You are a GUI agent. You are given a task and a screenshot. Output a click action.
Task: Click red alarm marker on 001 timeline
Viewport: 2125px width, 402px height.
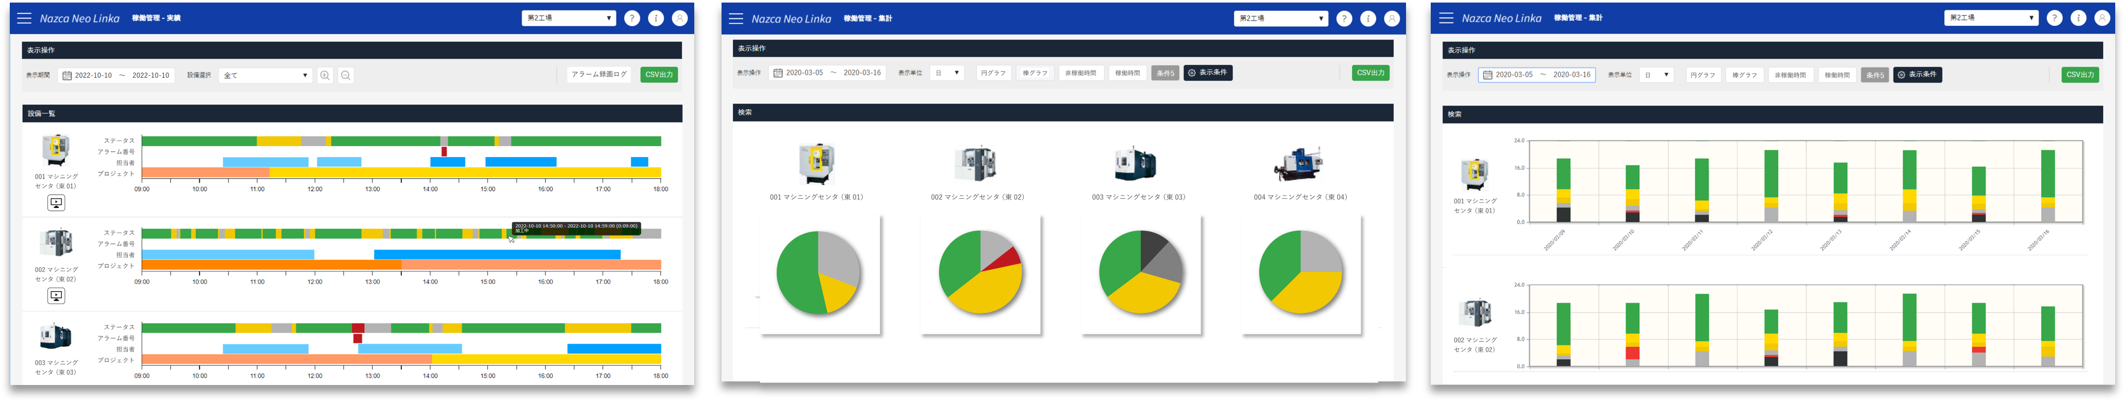(444, 151)
